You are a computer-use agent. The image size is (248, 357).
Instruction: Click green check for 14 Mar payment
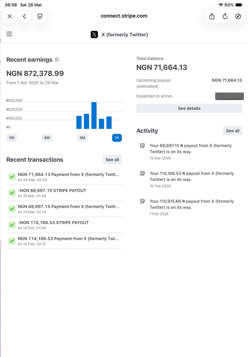(12, 209)
